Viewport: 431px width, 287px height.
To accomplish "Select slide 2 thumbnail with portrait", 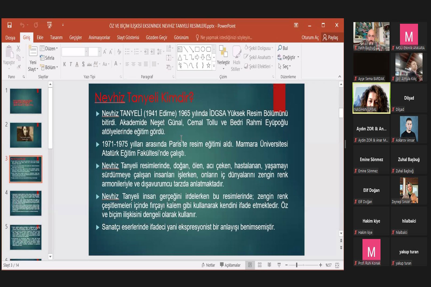I will (x=26, y=135).
